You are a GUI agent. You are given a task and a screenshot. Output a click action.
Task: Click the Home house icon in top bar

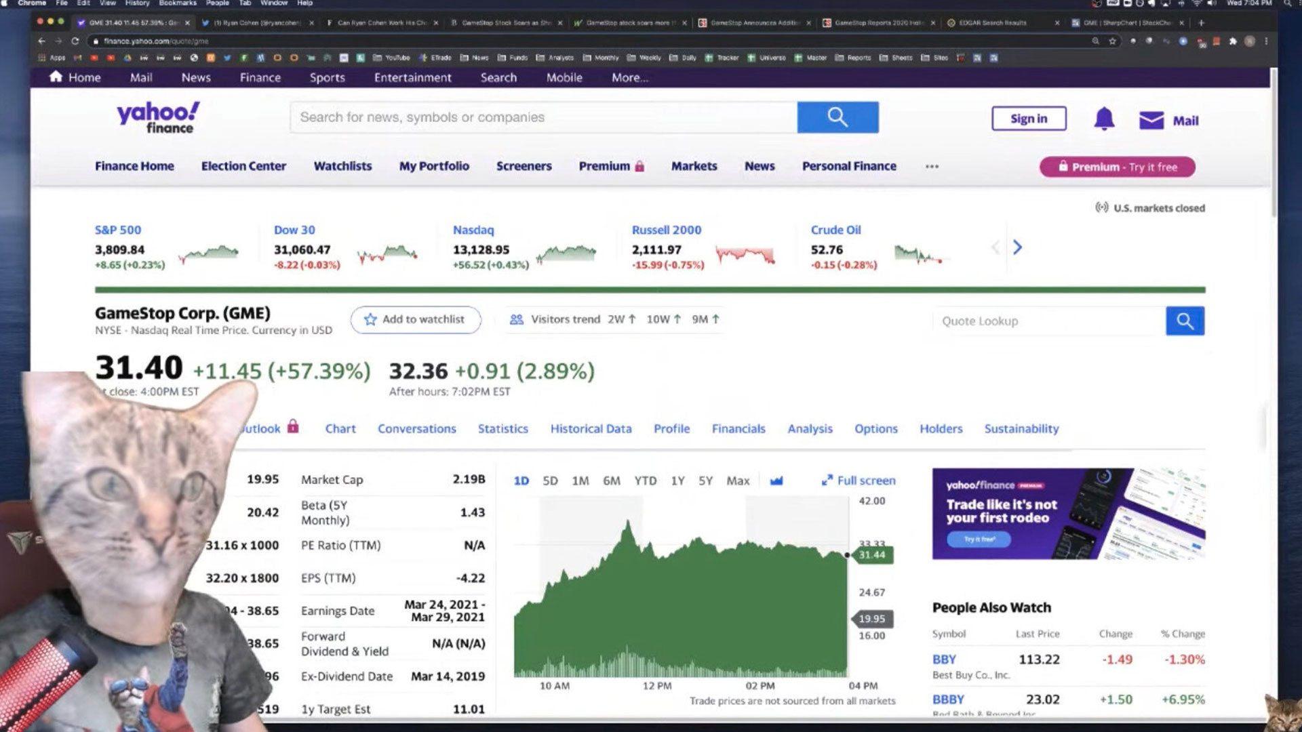pyautogui.click(x=56, y=77)
